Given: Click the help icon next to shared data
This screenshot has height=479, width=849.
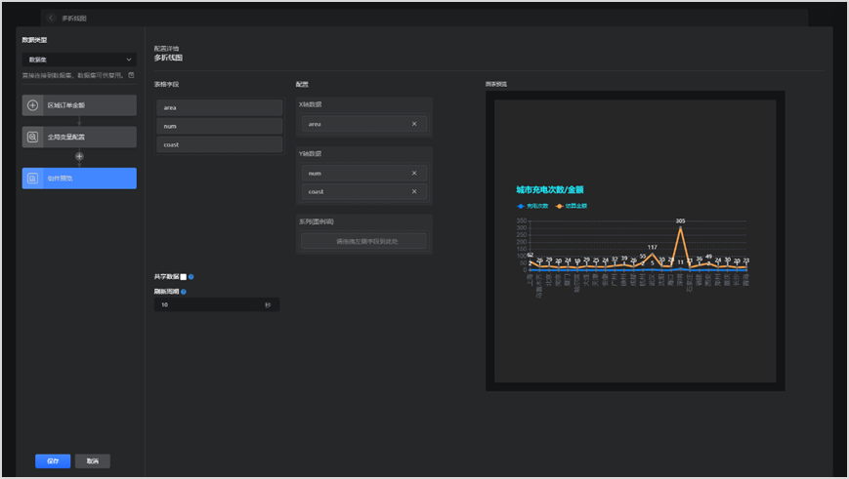Looking at the screenshot, I should coord(191,277).
